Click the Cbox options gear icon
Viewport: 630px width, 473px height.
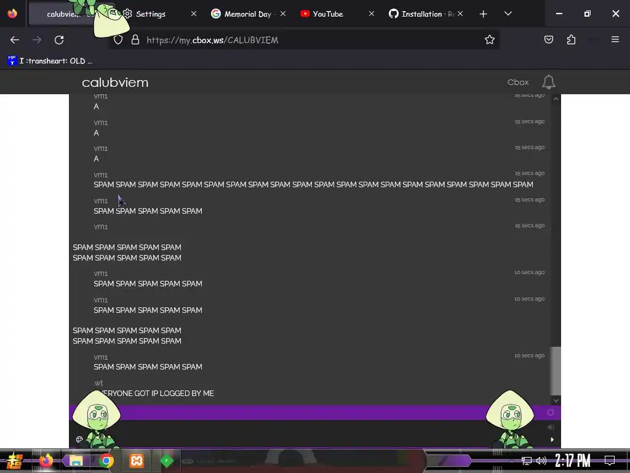pos(551,412)
